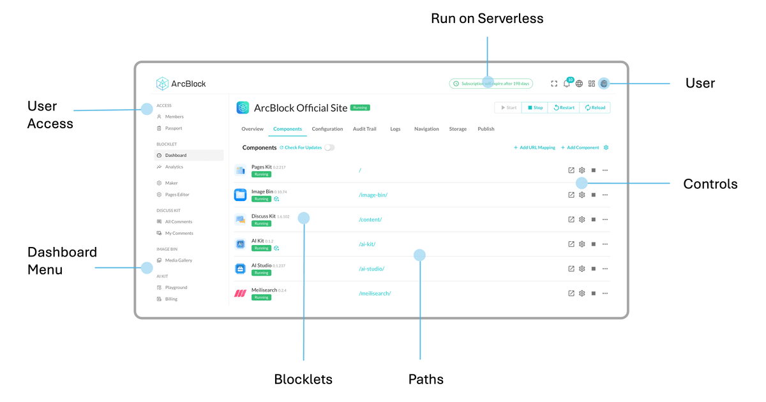Click Add URL Mapping
The width and height of the screenshot is (766, 402).
534,147
